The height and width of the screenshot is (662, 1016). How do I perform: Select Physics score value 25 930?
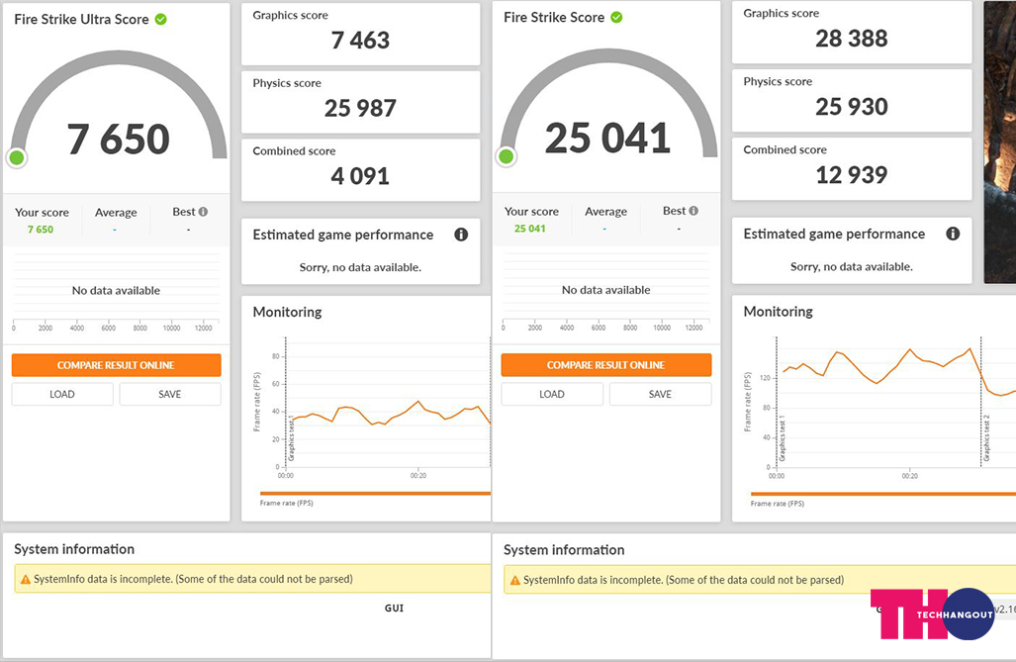click(x=852, y=107)
